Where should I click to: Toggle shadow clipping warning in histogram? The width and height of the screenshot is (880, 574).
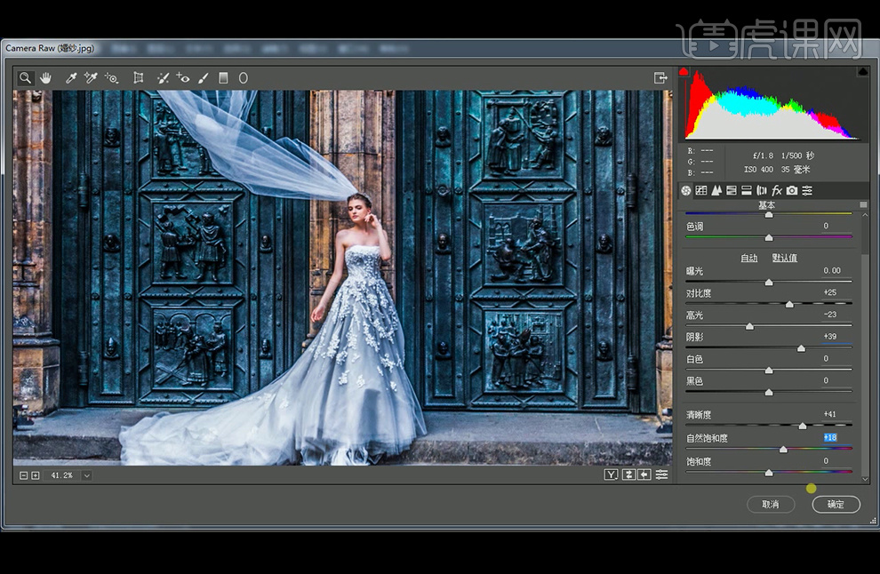tap(684, 71)
